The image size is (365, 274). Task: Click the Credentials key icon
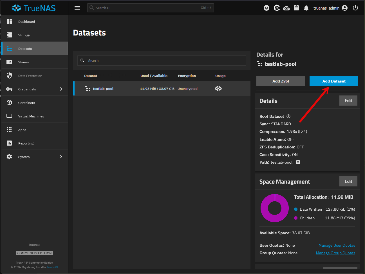pyautogui.click(x=9, y=89)
